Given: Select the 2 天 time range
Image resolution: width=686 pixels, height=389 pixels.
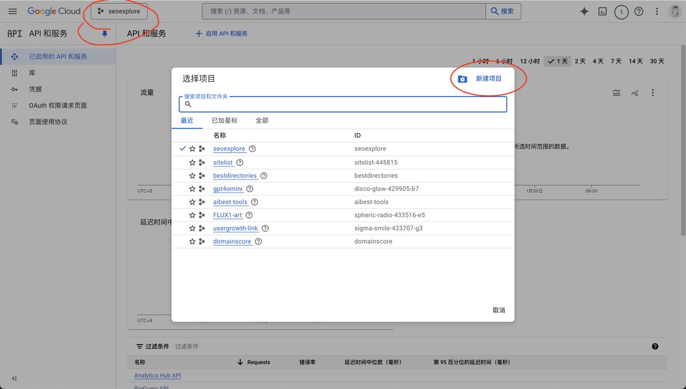Looking at the screenshot, I should coord(580,61).
